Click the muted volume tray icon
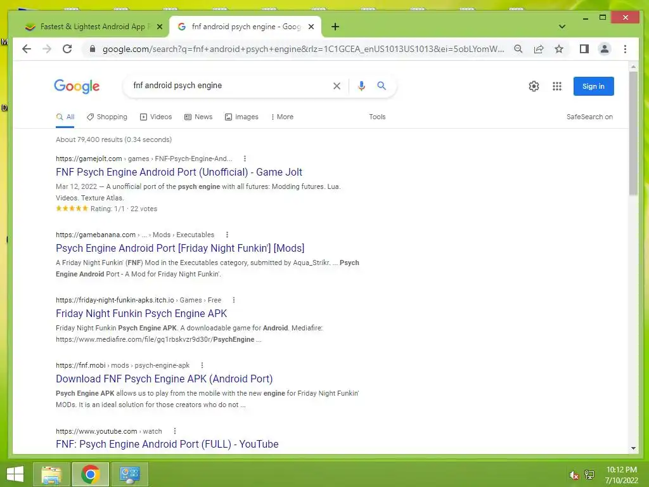This screenshot has height=487, width=649. click(574, 475)
